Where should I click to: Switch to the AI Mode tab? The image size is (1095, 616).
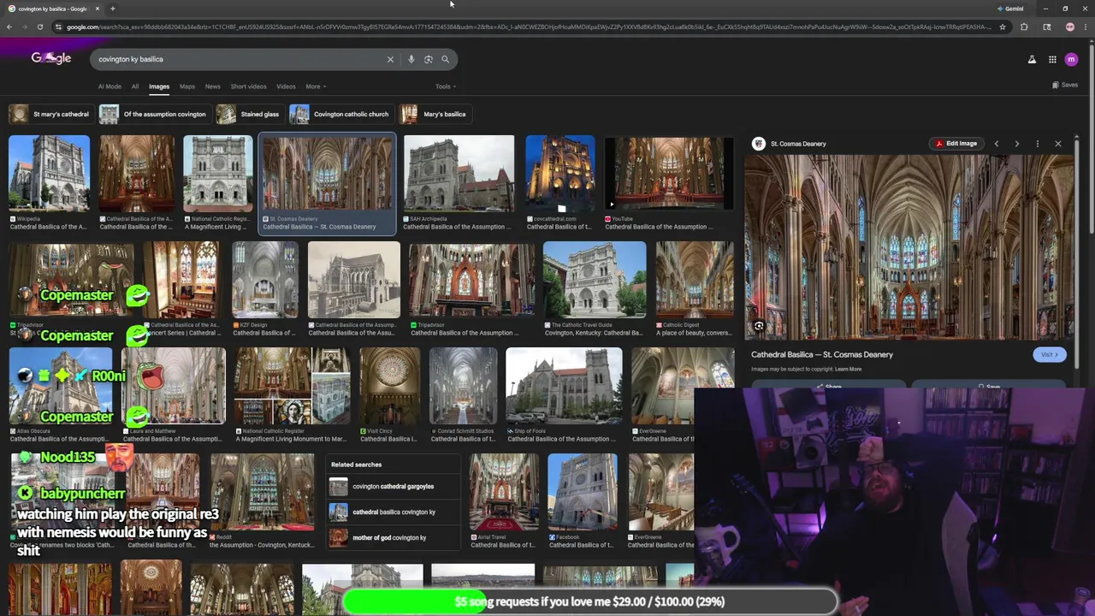[109, 86]
